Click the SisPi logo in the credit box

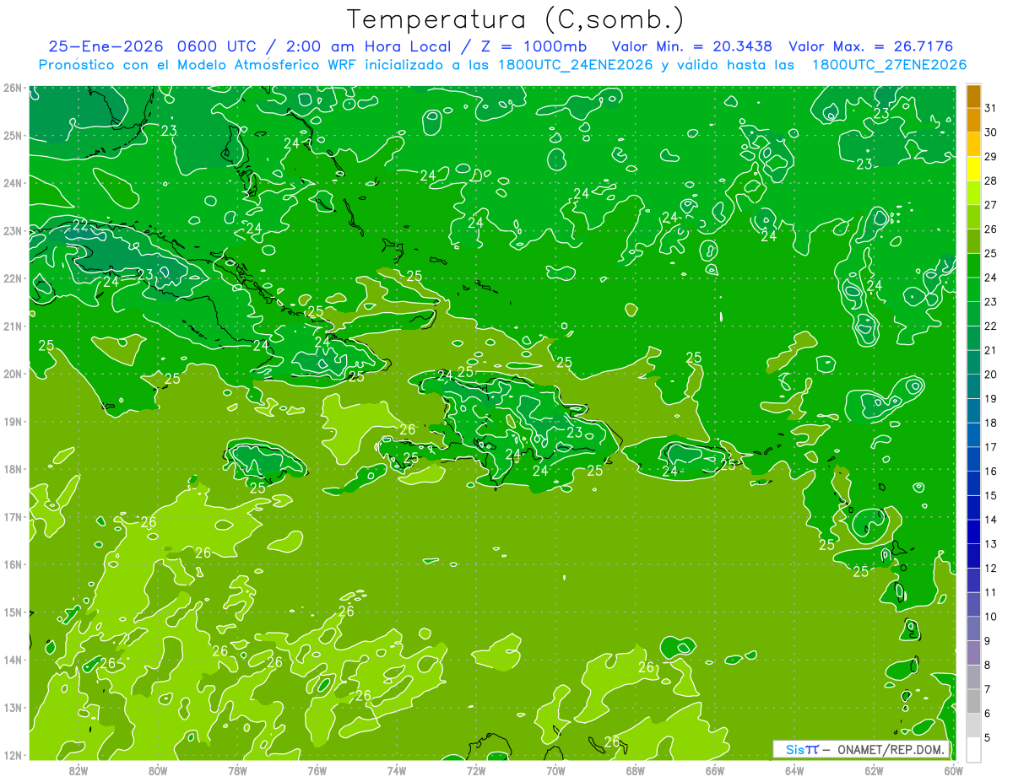click(x=802, y=749)
